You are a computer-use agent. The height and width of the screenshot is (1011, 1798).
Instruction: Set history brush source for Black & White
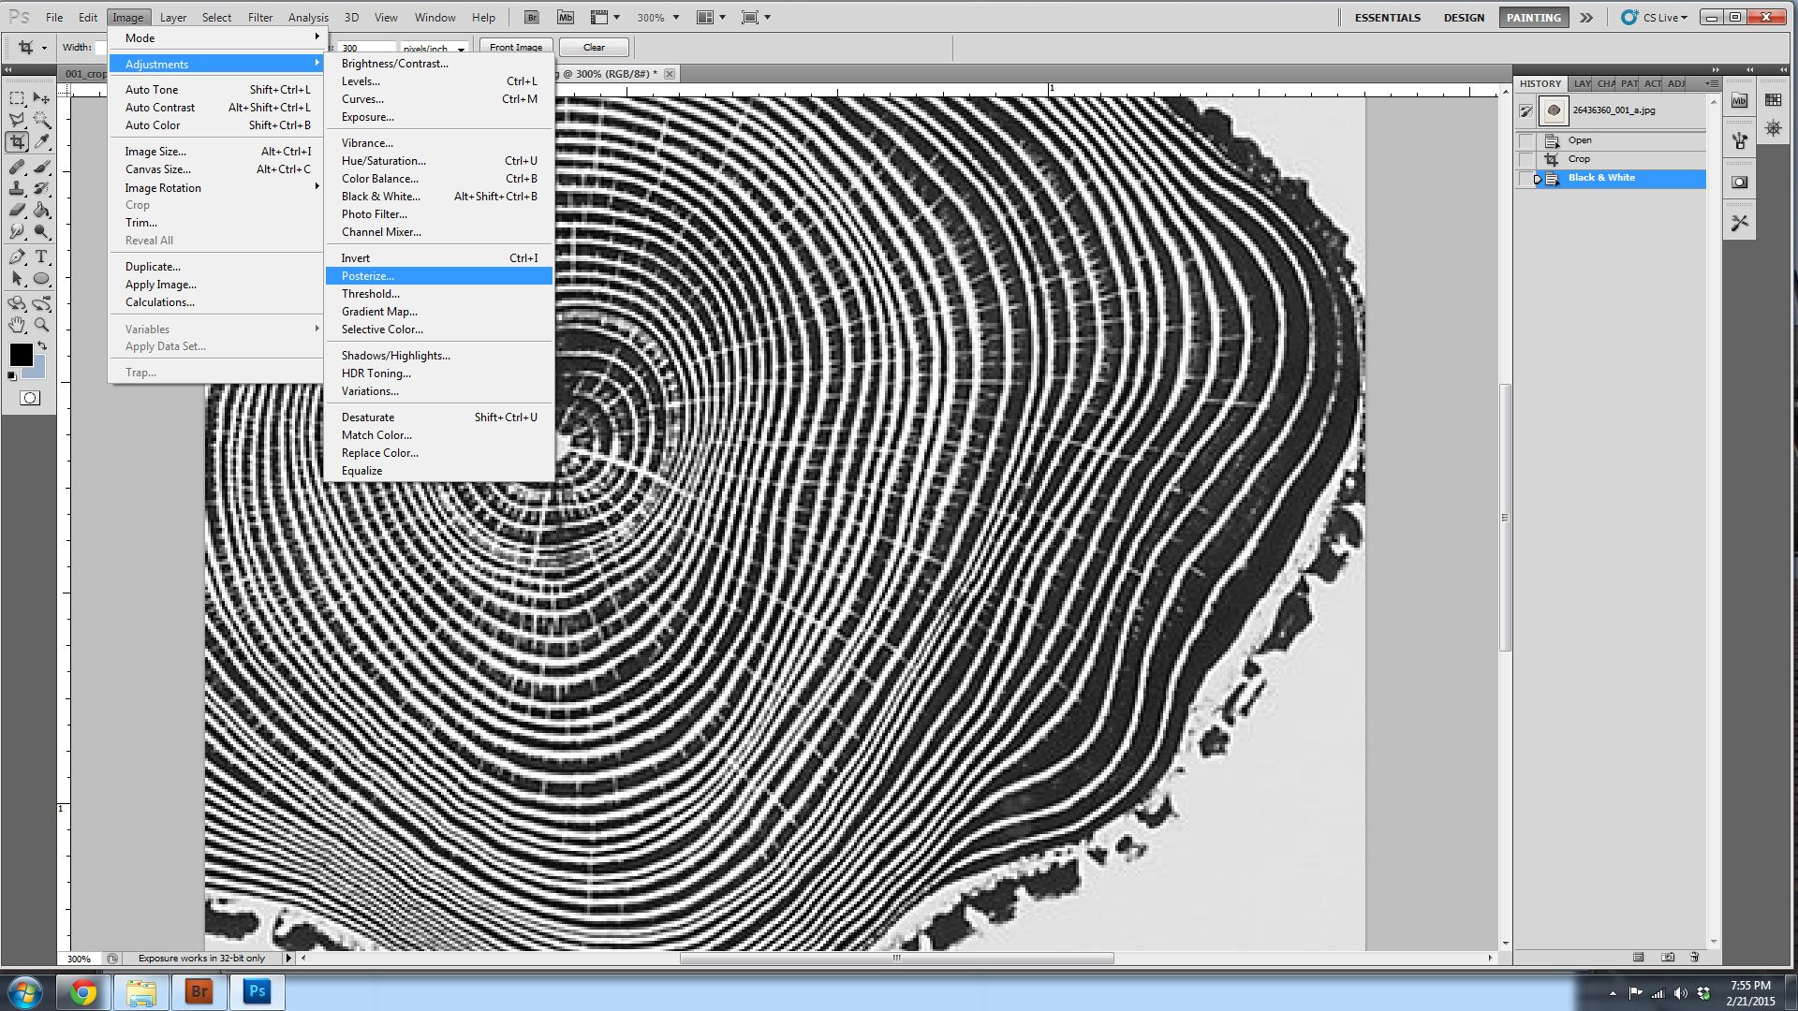(x=1526, y=178)
